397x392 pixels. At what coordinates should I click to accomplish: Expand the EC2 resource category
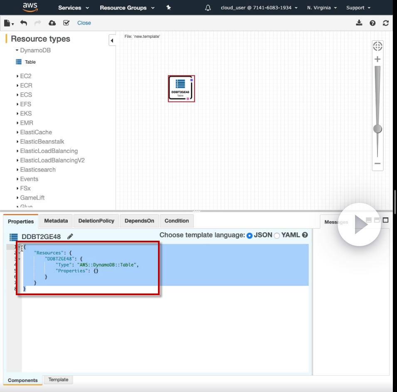(x=24, y=76)
